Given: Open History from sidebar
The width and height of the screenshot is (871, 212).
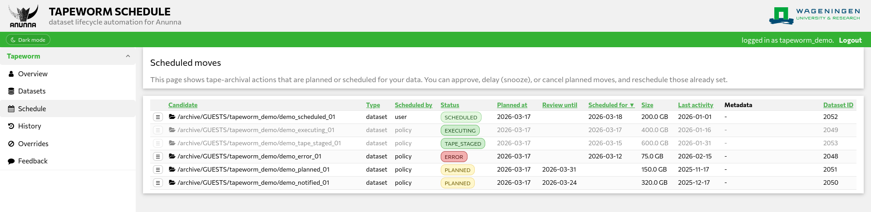Looking at the screenshot, I should click(30, 126).
